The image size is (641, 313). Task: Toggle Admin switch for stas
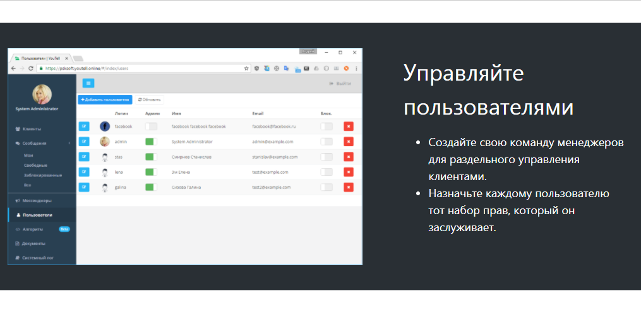152,157
